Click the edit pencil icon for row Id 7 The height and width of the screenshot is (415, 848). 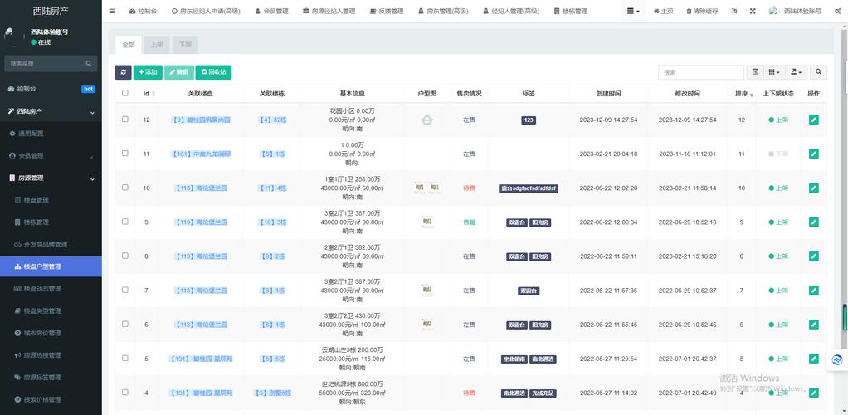click(813, 290)
